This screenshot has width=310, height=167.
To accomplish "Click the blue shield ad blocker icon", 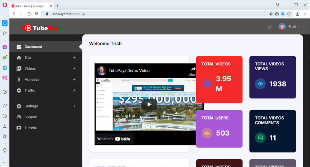I will point(283,14).
